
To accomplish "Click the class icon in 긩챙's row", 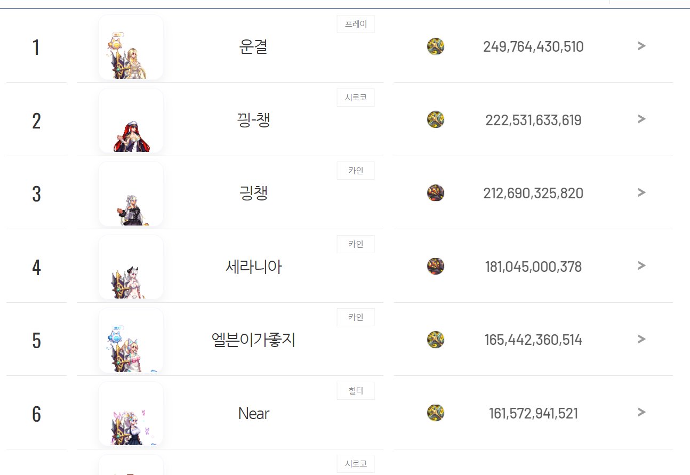I will pos(436,193).
